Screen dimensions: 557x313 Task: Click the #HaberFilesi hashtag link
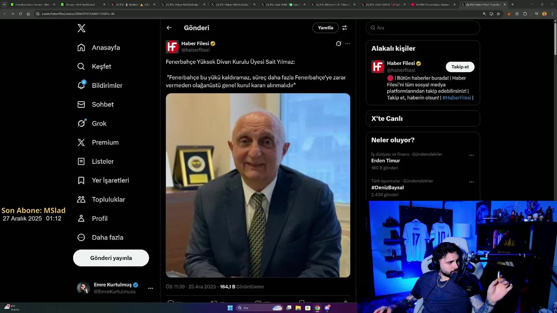tap(456, 98)
